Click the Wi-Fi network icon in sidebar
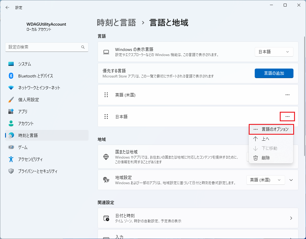 [x=11, y=88]
